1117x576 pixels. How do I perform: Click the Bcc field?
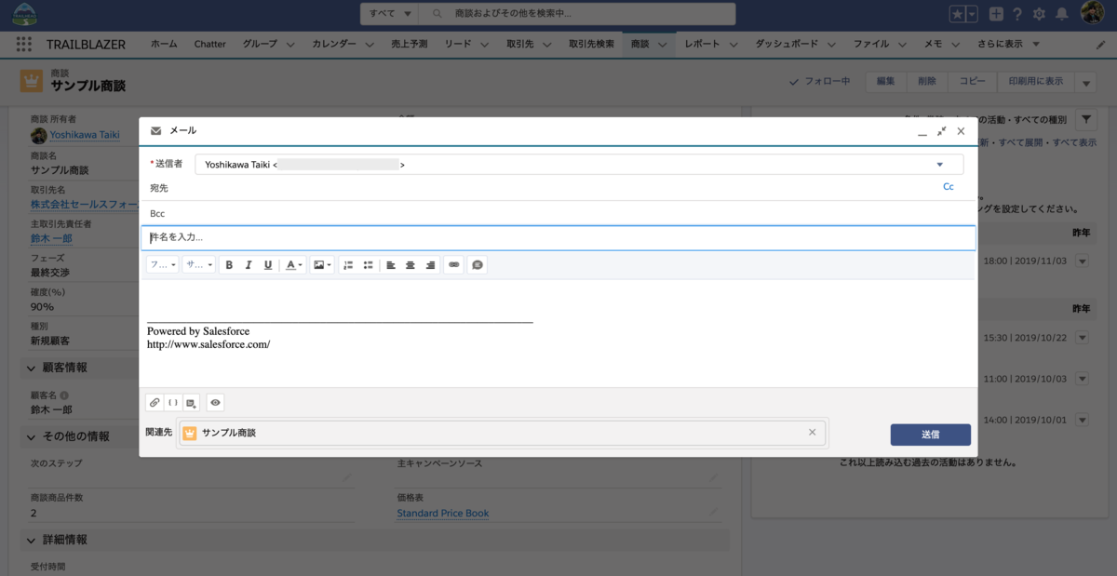point(558,213)
